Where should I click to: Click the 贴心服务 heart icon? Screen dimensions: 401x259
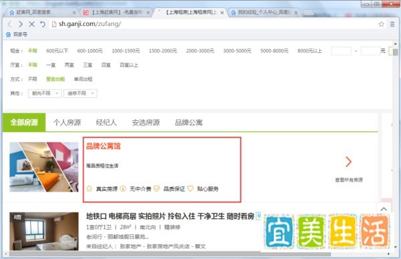(x=190, y=188)
